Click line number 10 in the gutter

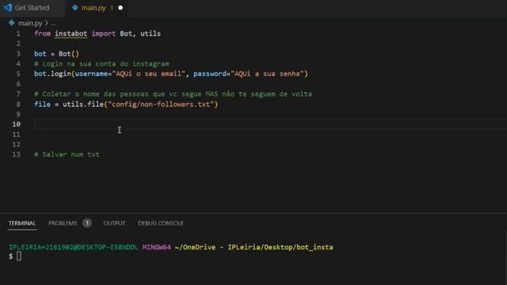[16, 124]
